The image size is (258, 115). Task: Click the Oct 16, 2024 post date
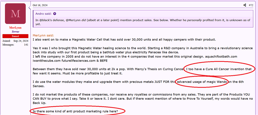40,5
